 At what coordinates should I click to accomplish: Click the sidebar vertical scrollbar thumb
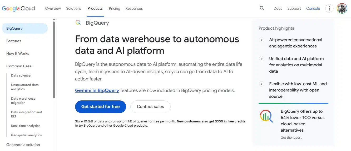pos(54,60)
